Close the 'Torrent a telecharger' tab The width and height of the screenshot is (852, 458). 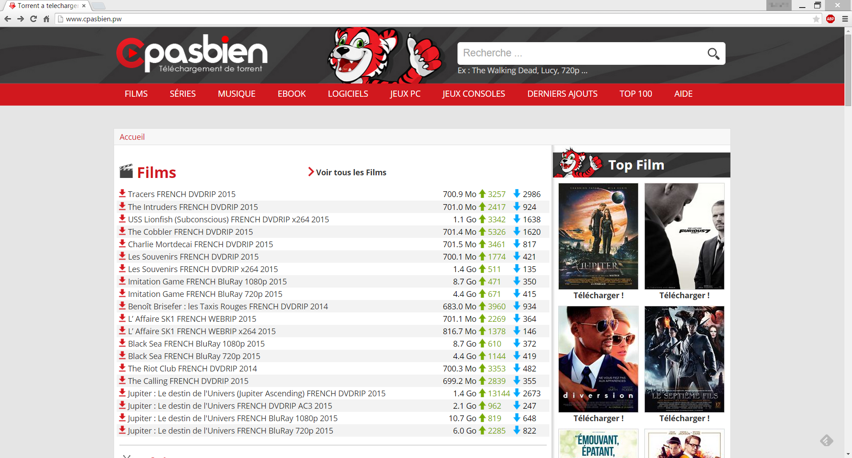tap(84, 6)
